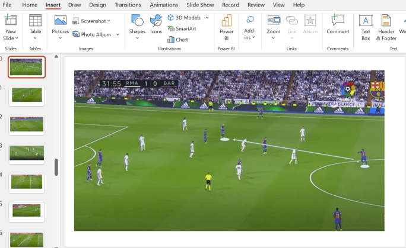Screen dimensions: 406x248
Task: Select the second slide thumbnail
Action: pyautogui.click(x=27, y=95)
